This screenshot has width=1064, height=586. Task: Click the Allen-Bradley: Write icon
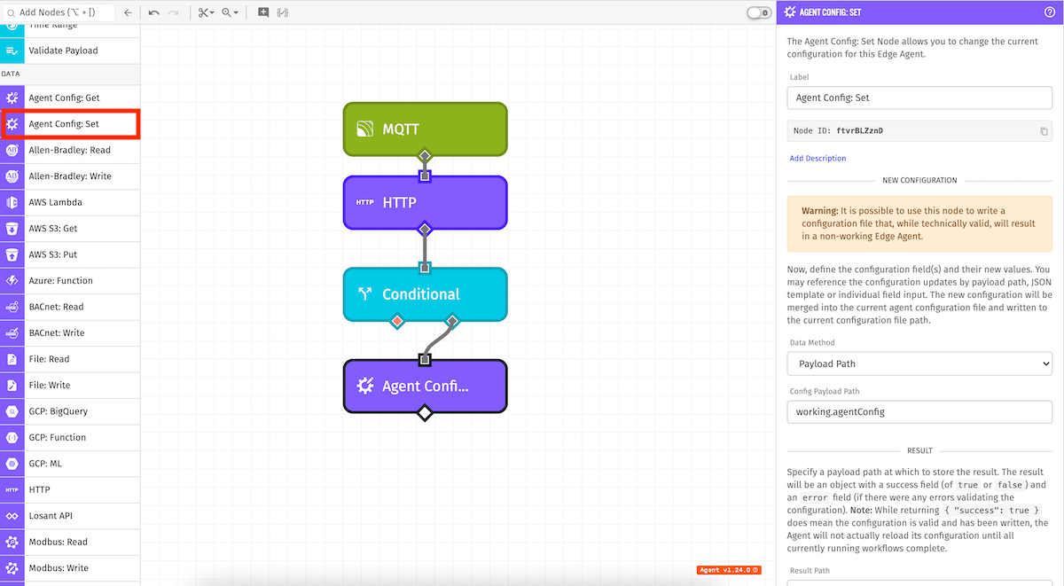point(12,176)
